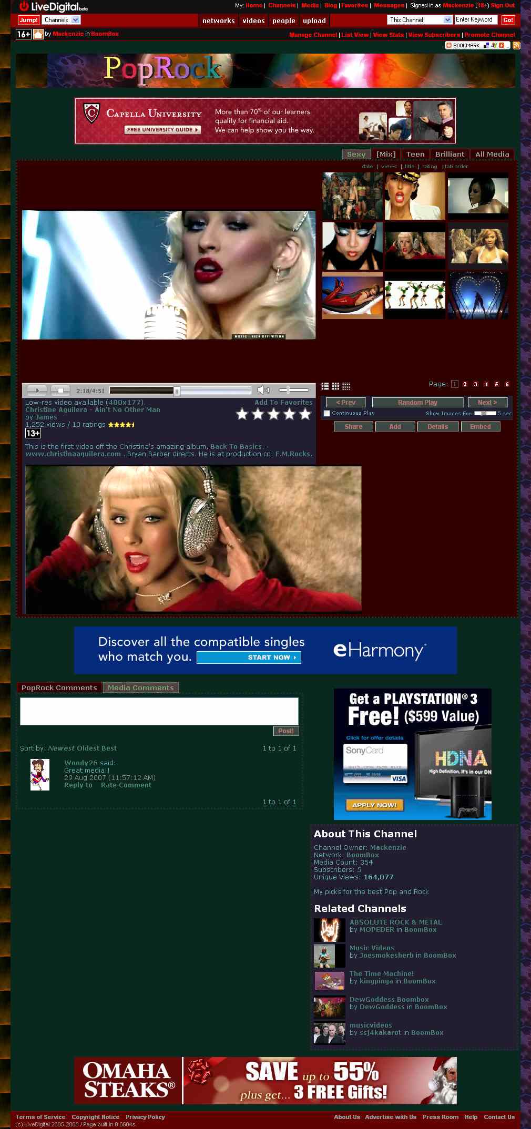531x1129 pixels.
Task: Click the Add To Favorites link
Action: pyautogui.click(x=283, y=403)
